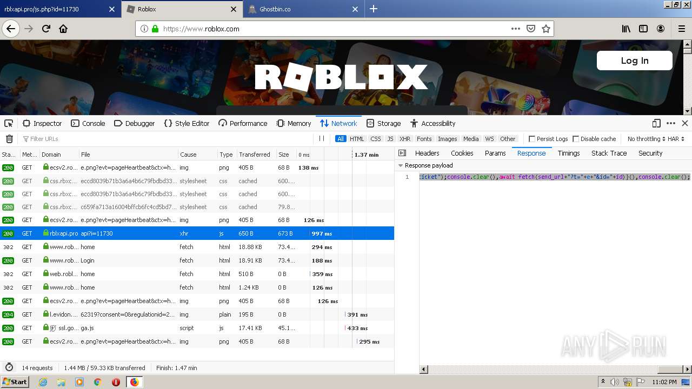Pause recording network log

[322, 139]
